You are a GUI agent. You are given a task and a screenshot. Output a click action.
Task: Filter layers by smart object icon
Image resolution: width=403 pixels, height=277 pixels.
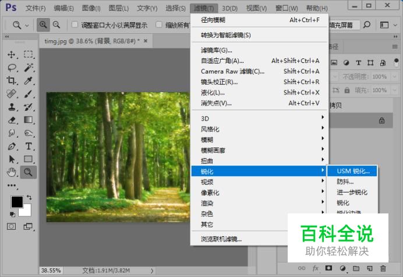383,62
